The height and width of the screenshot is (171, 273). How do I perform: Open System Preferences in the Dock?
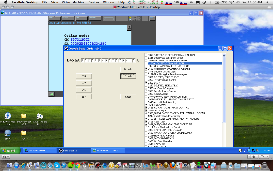click(x=139, y=165)
